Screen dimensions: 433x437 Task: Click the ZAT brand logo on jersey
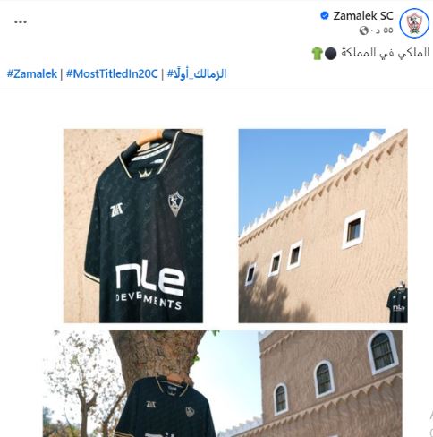point(116,210)
